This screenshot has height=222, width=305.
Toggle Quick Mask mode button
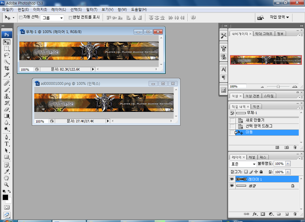pyautogui.click(x=7, y=207)
